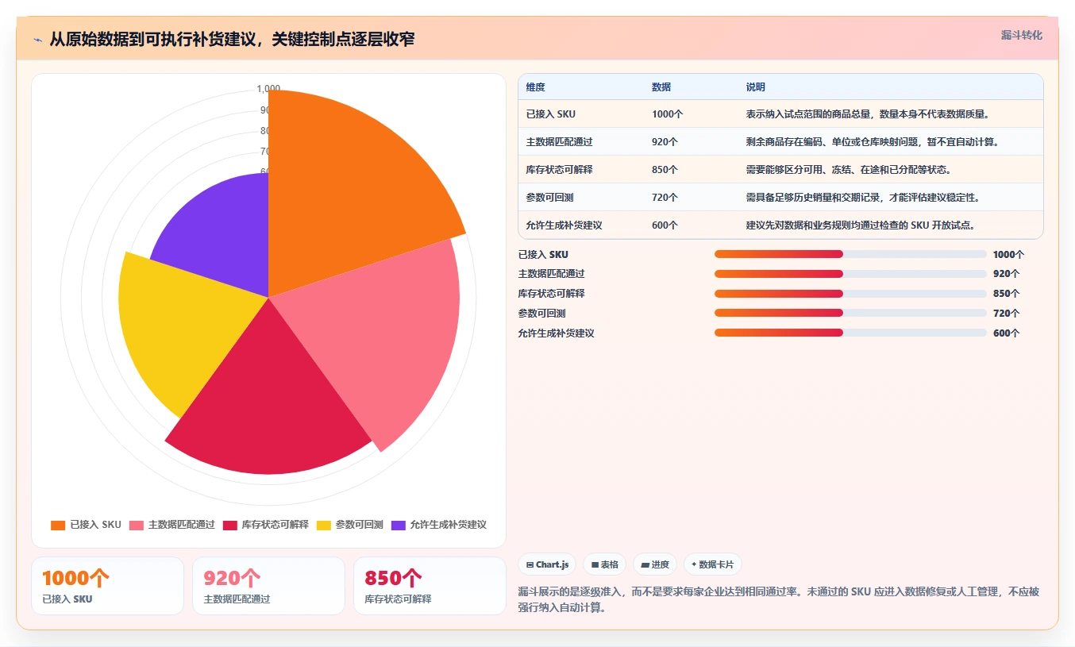Click the footer note 漏斗展示的是逐级准入
Image resolution: width=1075 pixels, height=647 pixels.
pos(779,599)
